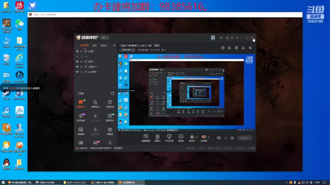Screen dimensions: 330x185
Task: Lock the QQ群 source
Action: [x=81, y=51]
